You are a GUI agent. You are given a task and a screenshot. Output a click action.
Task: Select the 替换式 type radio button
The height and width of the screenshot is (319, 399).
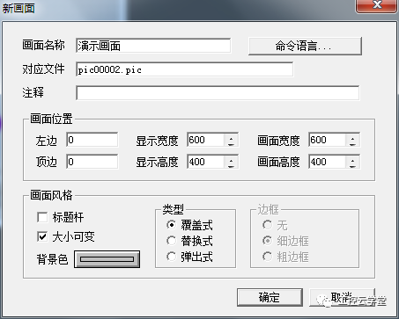point(172,241)
